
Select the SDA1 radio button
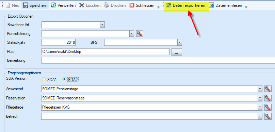tap(43, 79)
